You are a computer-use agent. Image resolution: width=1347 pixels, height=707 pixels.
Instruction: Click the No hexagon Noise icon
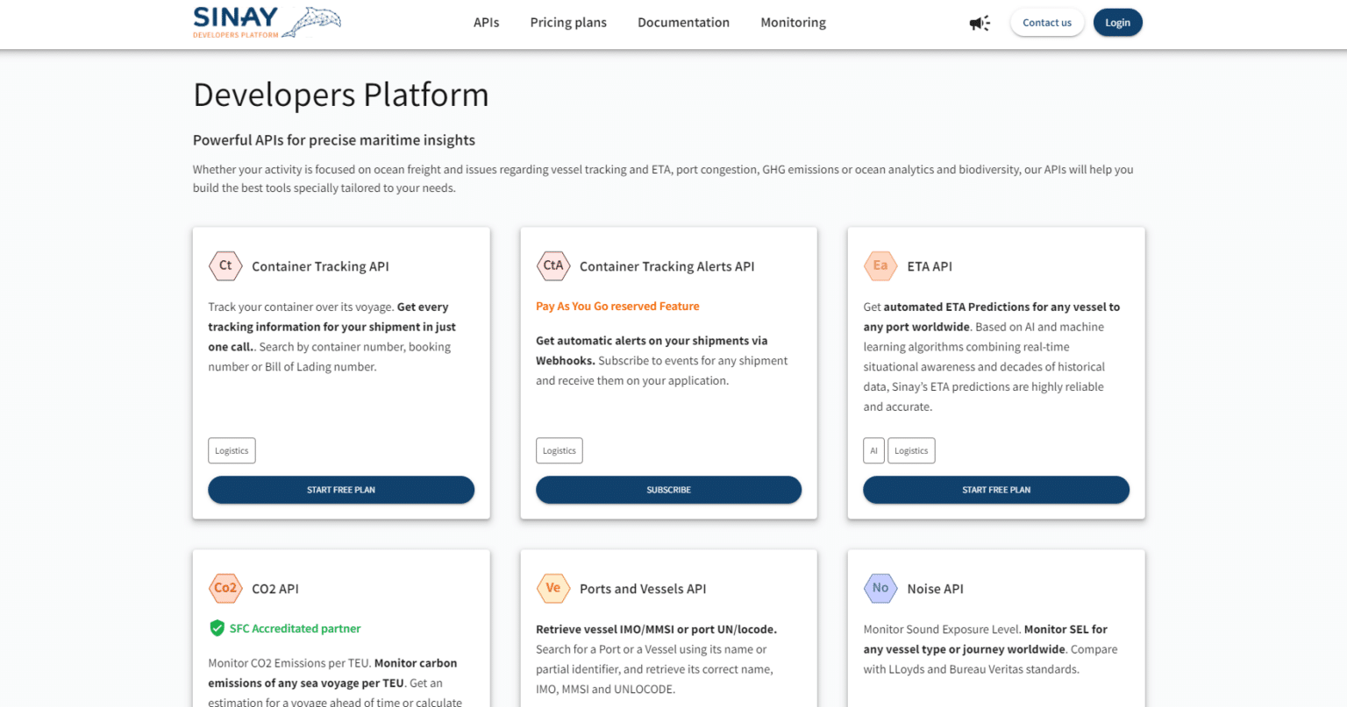click(880, 588)
